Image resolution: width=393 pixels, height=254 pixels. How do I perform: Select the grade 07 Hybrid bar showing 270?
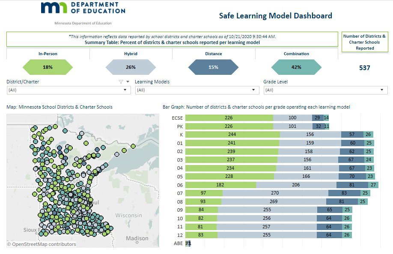(275, 193)
